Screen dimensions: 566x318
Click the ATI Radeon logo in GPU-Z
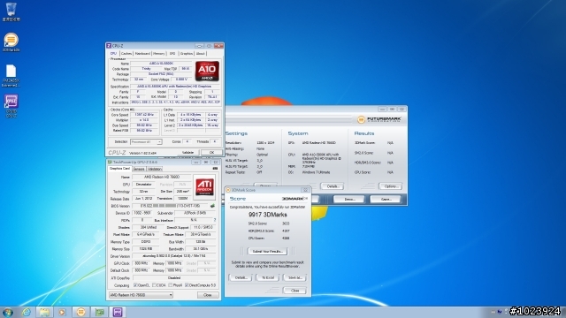point(204,186)
